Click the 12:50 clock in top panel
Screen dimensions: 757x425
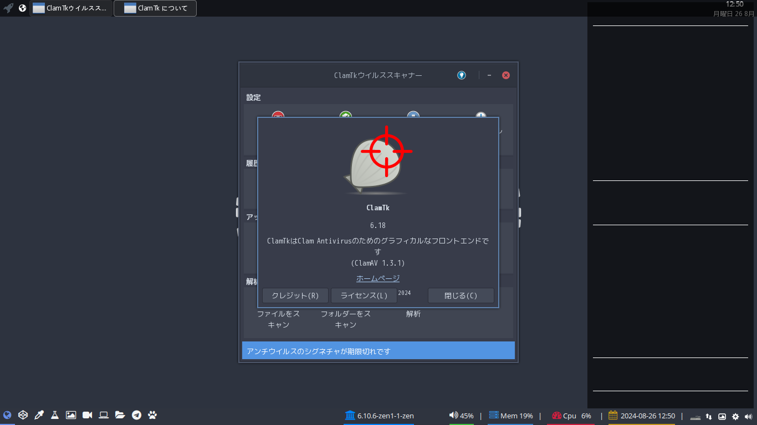[x=735, y=4]
